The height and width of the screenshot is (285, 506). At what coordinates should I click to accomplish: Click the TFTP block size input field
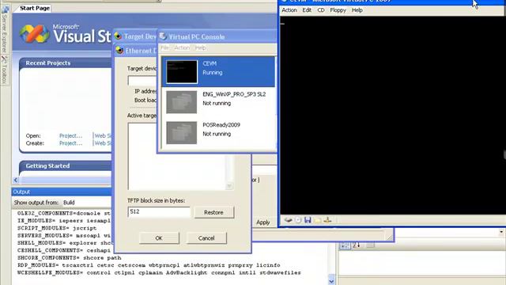[x=159, y=212]
